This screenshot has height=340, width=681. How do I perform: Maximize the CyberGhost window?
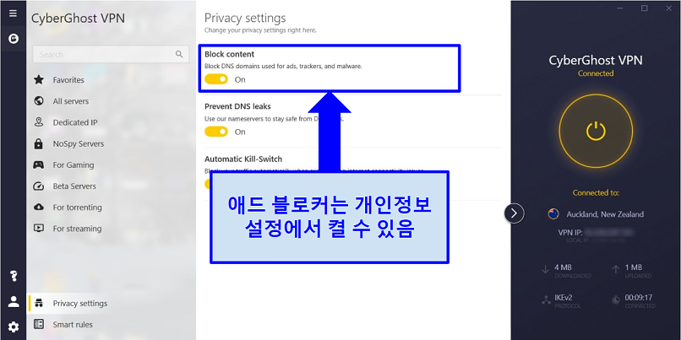tap(645, 8)
